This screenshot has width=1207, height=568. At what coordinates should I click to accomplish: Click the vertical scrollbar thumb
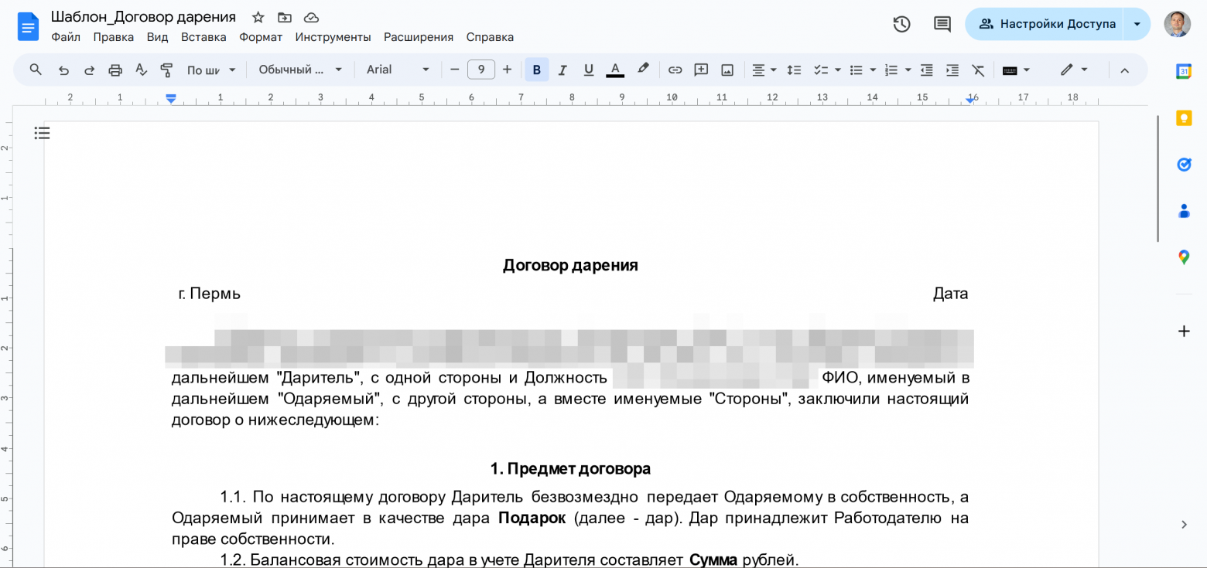pyautogui.click(x=1157, y=179)
